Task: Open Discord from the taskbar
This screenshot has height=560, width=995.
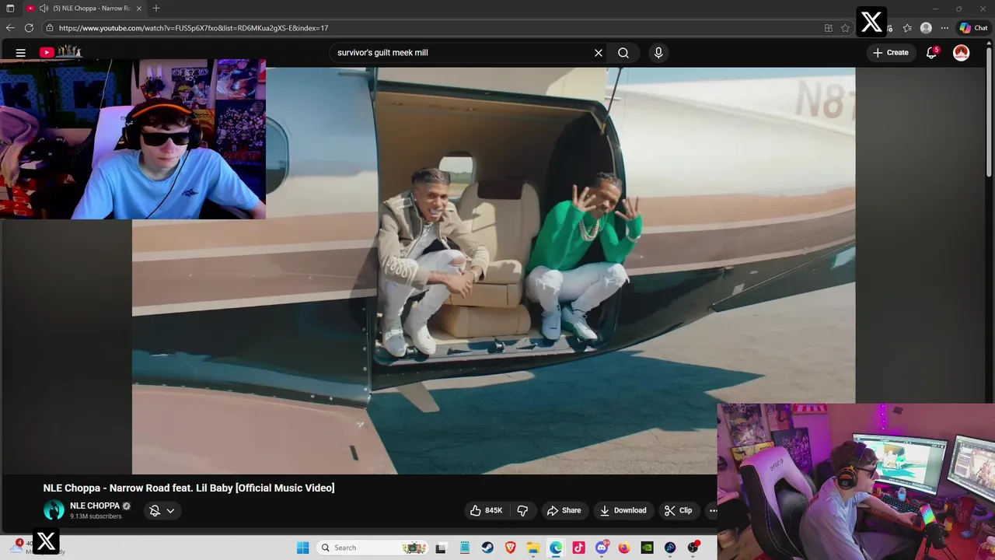Action: tap(602, 548)
